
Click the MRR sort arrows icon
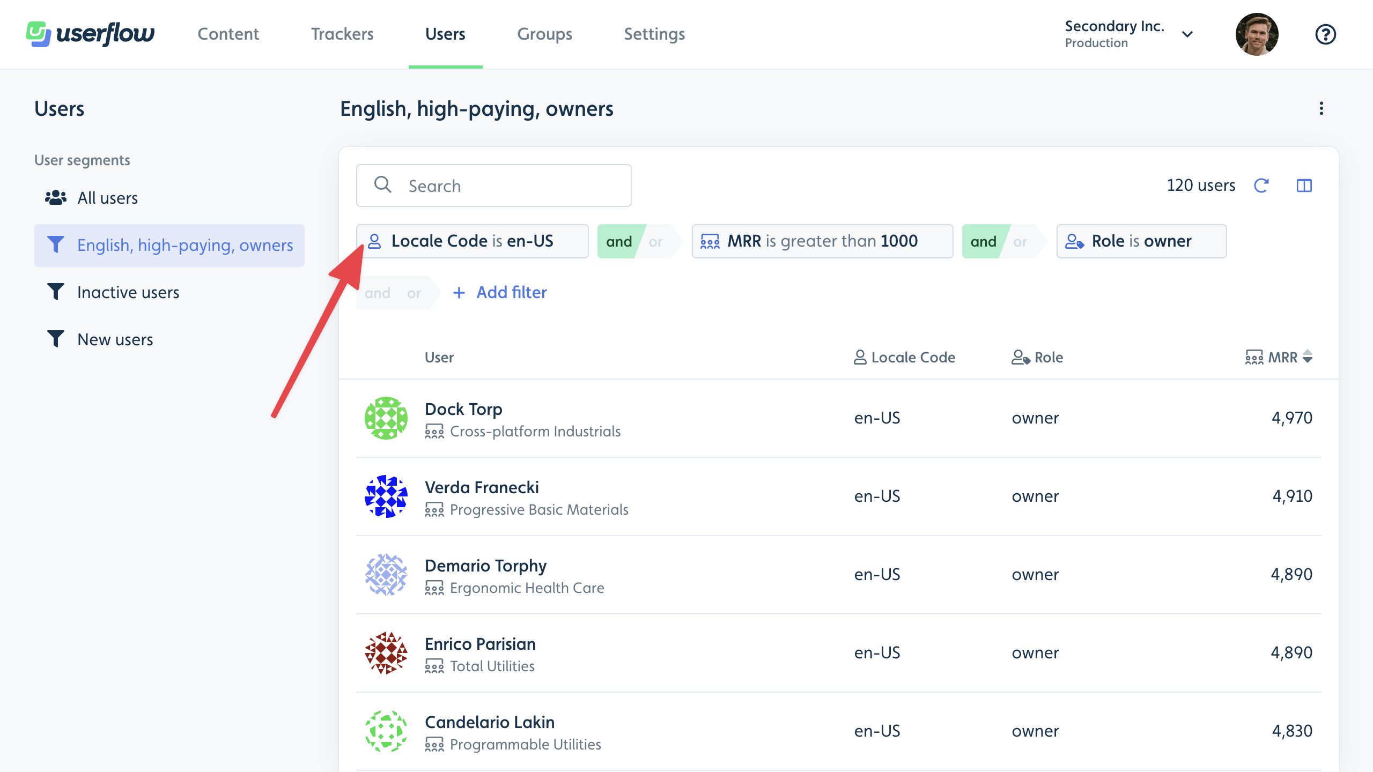tap(1308, 357)
